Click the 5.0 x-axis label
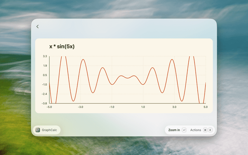Viewport: 248px width, 155px height. click(205, 107)
